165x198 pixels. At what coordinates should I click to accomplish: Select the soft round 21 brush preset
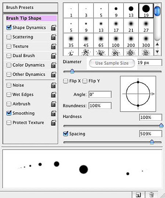pos(131,26)
